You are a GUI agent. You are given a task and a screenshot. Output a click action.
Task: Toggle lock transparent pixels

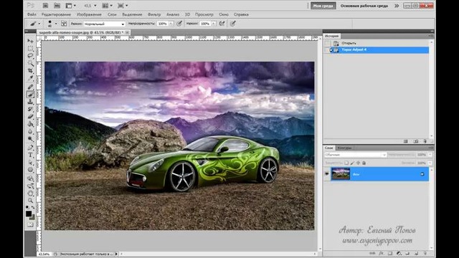click(346, 163)
